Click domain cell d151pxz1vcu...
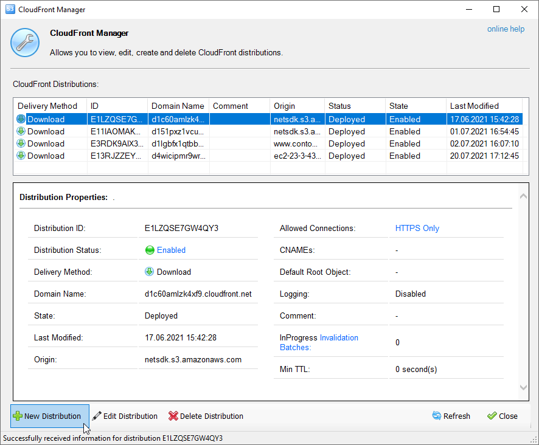Viewport: 539px width, 445px height. pos(178,131)
